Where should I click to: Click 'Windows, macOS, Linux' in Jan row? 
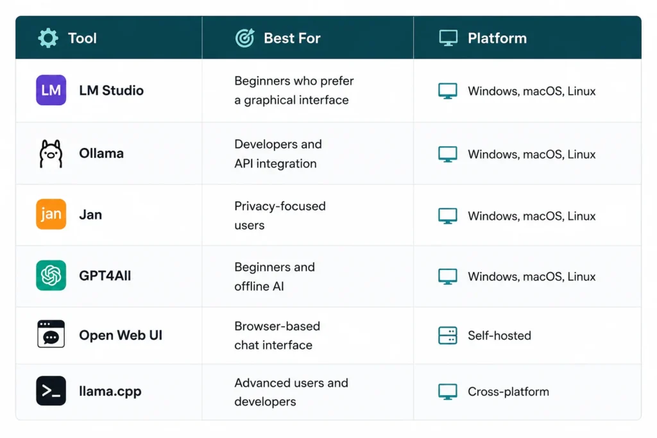532,216
